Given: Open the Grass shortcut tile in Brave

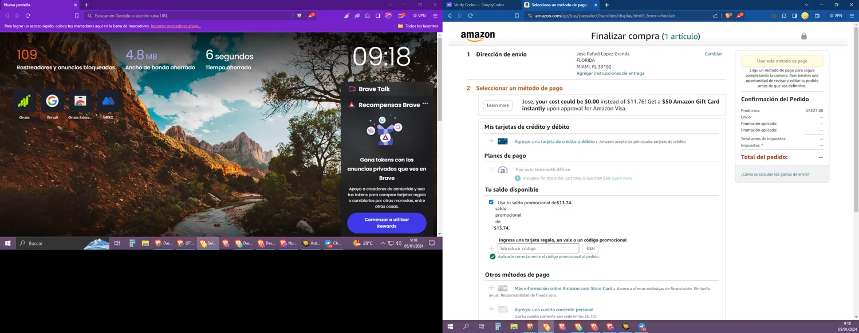Looking at the screenshot, I should [x=24, y=101].
